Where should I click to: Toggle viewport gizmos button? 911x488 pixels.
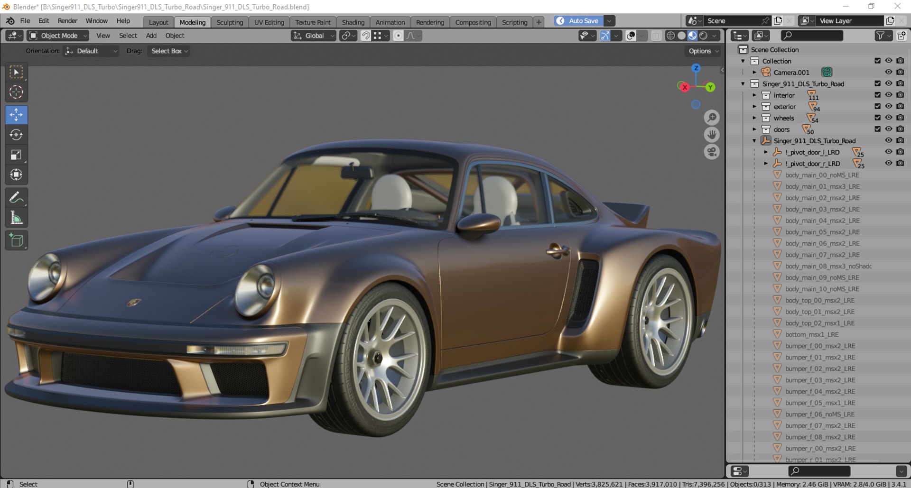605,36
